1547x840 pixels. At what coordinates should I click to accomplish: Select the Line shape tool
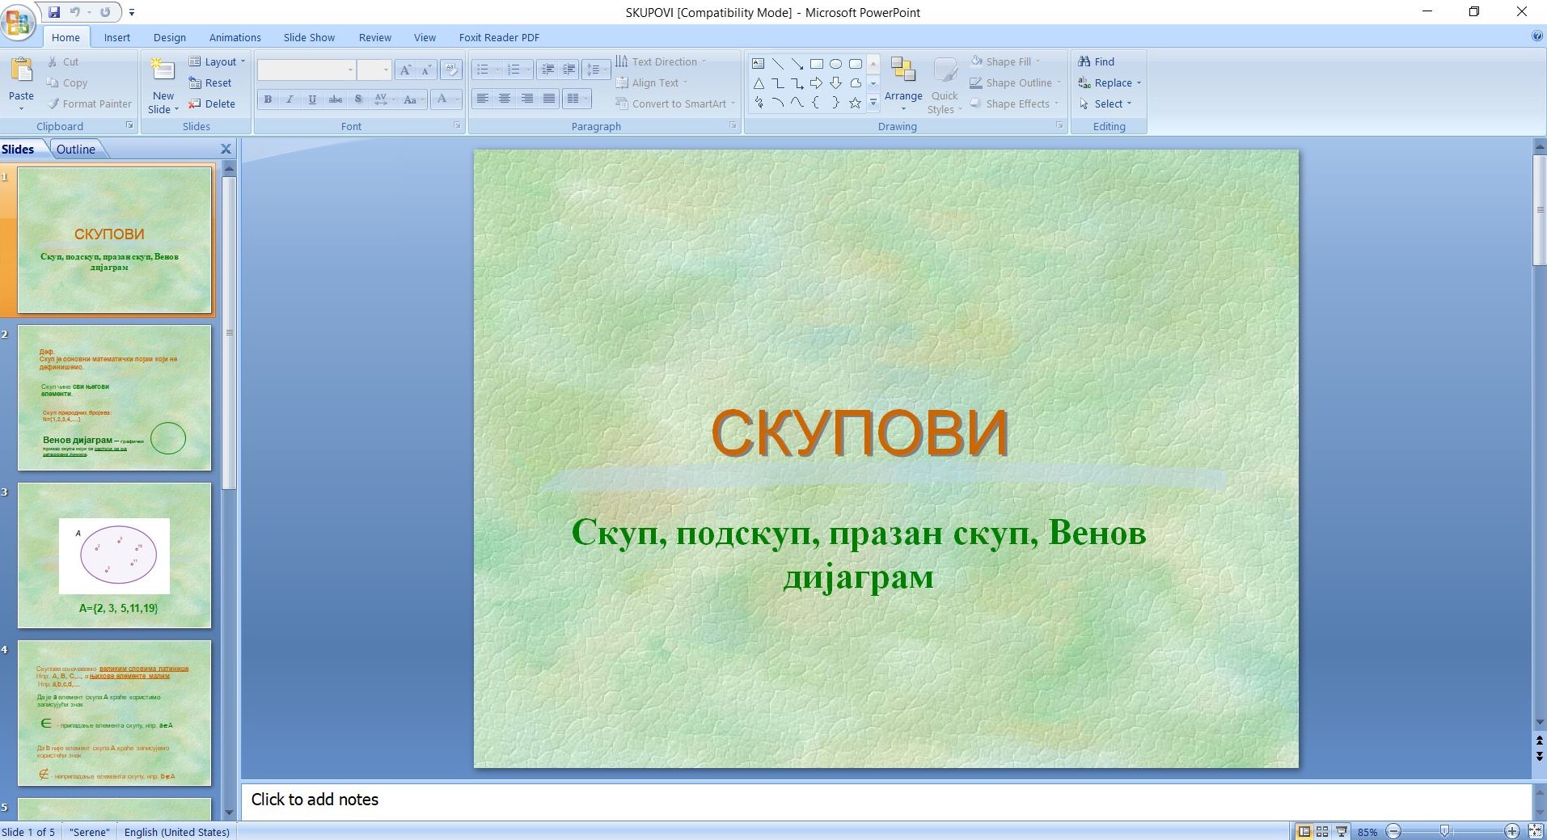coord(778,63)
